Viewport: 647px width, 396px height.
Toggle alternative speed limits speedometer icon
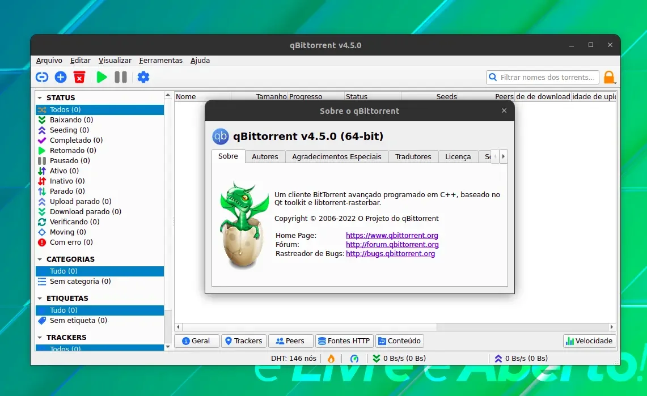coord(354,359)
